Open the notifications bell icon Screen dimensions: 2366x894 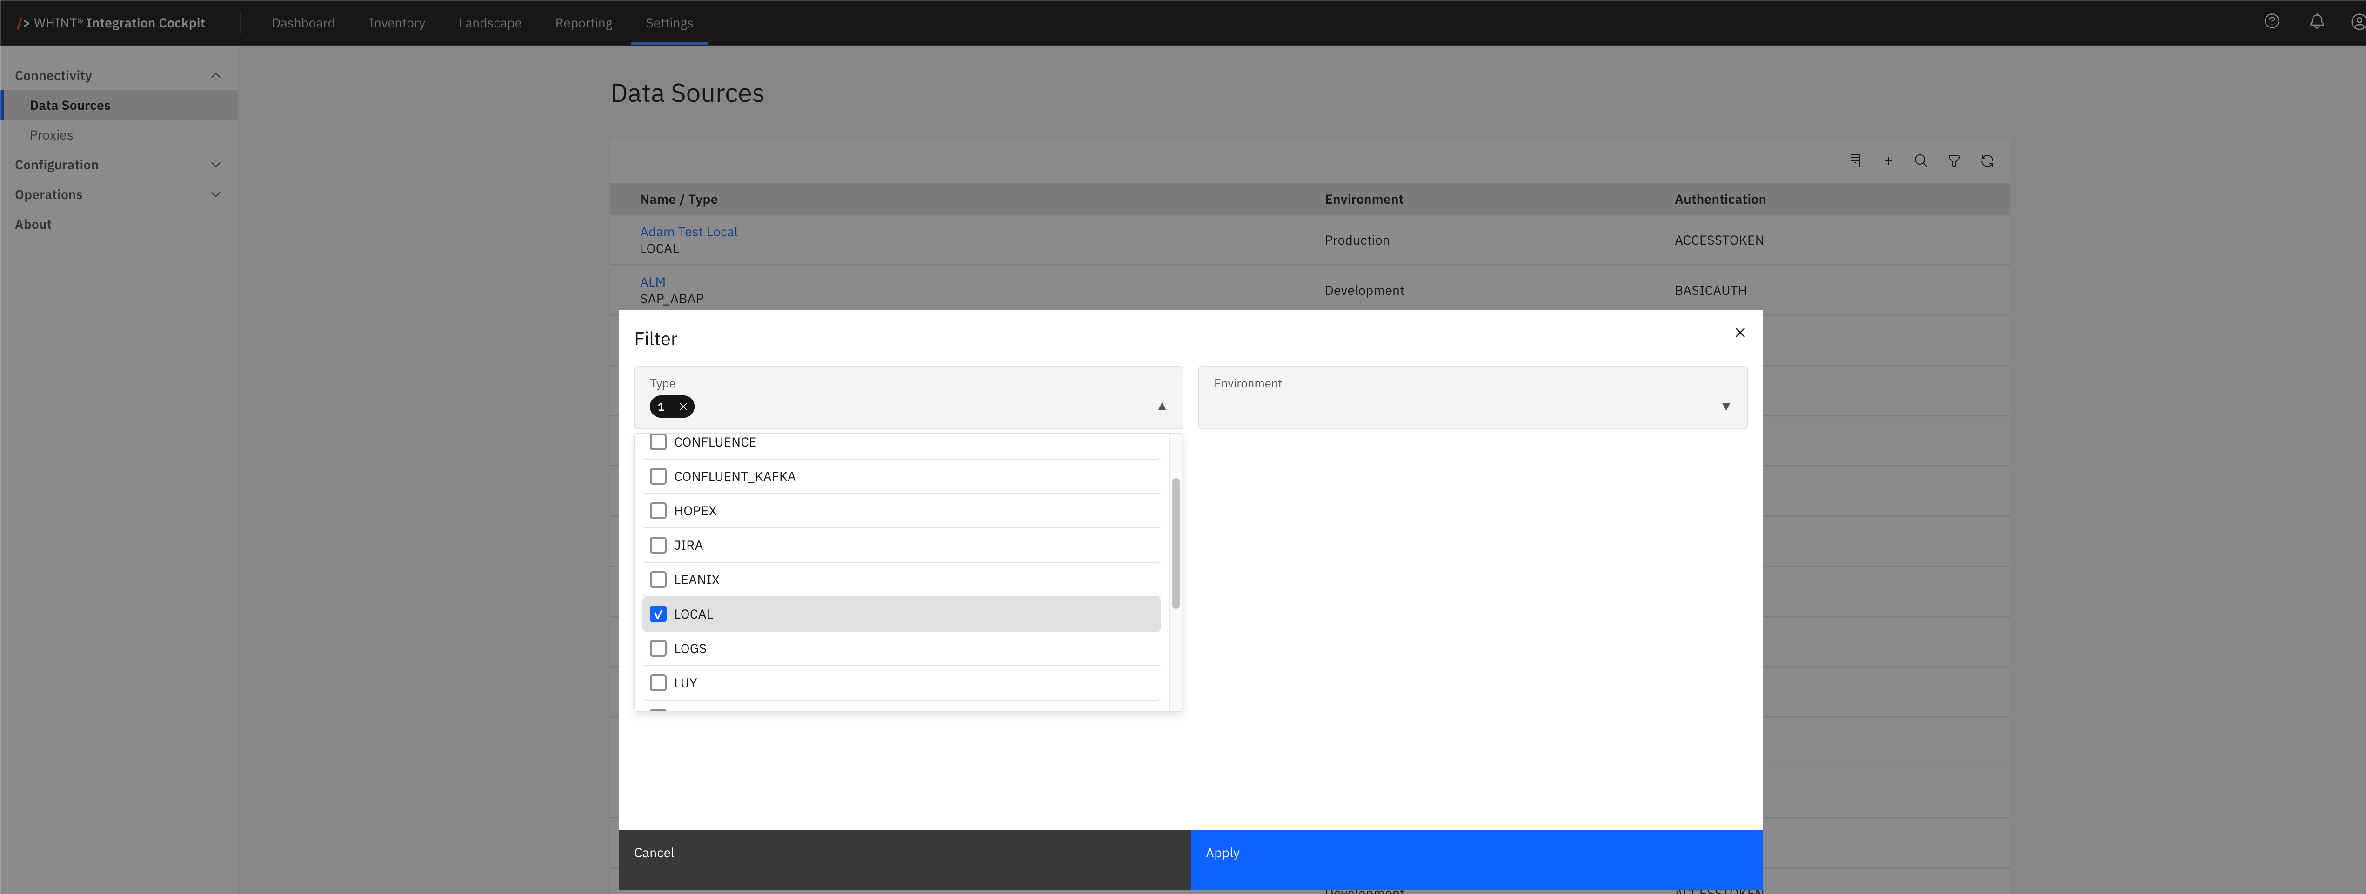point(2316,22)
